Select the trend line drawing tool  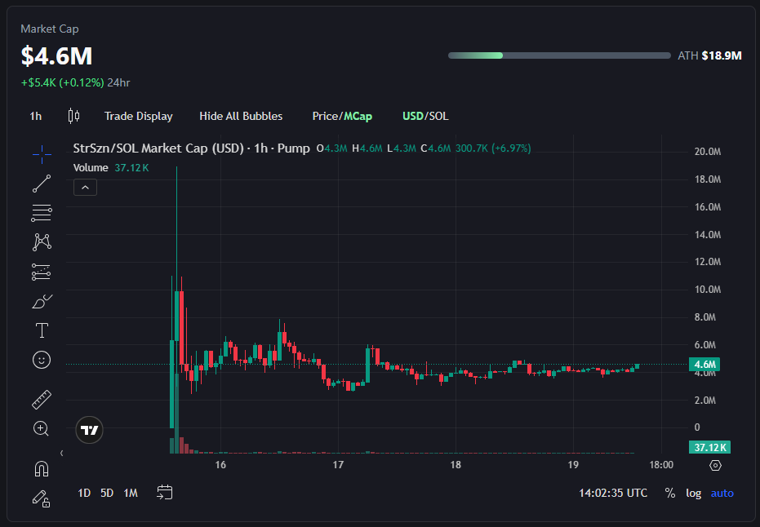pos(41,183)
